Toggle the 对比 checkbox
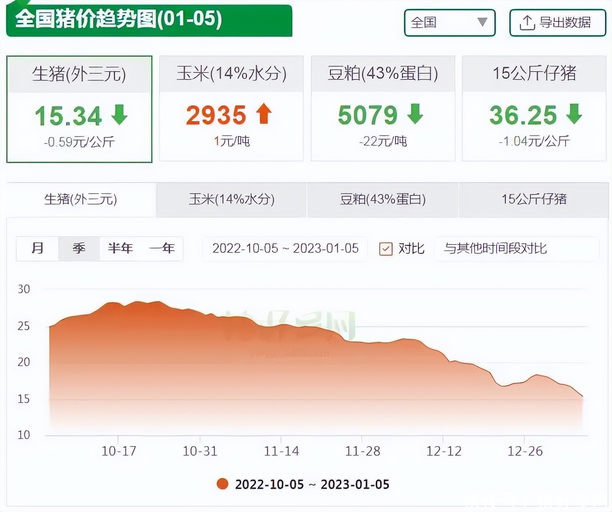The image size is (612, 512). tap(385, 249)
